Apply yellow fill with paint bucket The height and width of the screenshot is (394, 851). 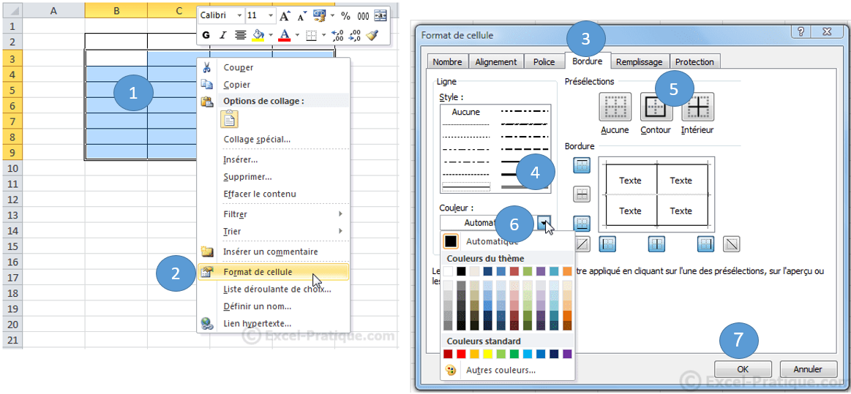tap(258, 35)
